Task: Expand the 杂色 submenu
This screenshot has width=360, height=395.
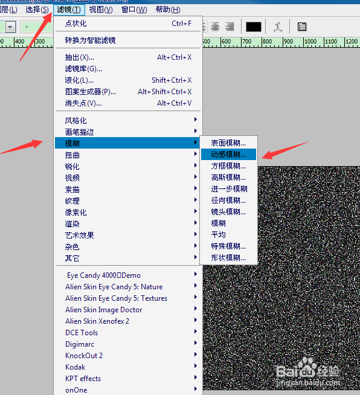Action: pyautogui.click(x=128, y=246)
